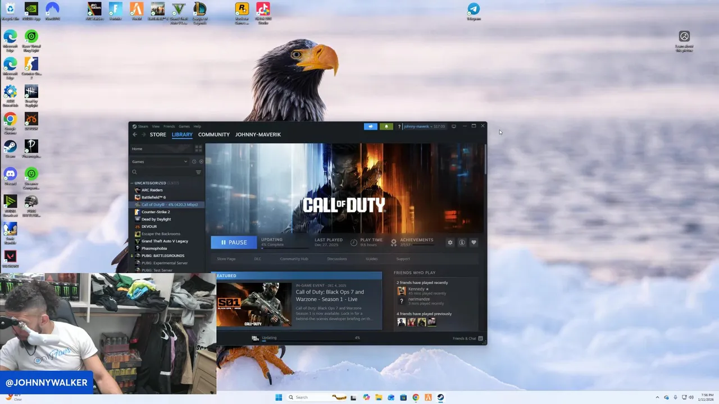Pause the Call of Duty update
Screen dimensions: 719x404
tap(234, 242)
